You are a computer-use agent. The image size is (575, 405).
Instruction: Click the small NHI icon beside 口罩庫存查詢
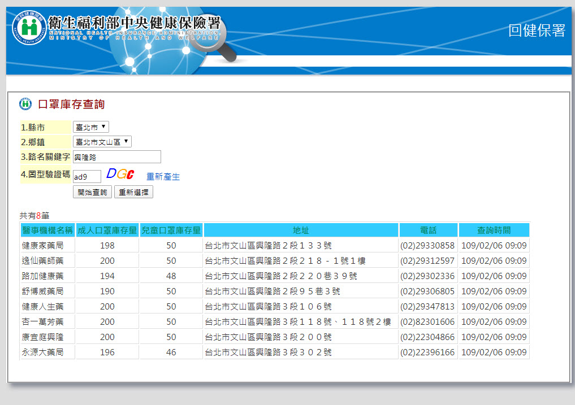tap(25, 104)
